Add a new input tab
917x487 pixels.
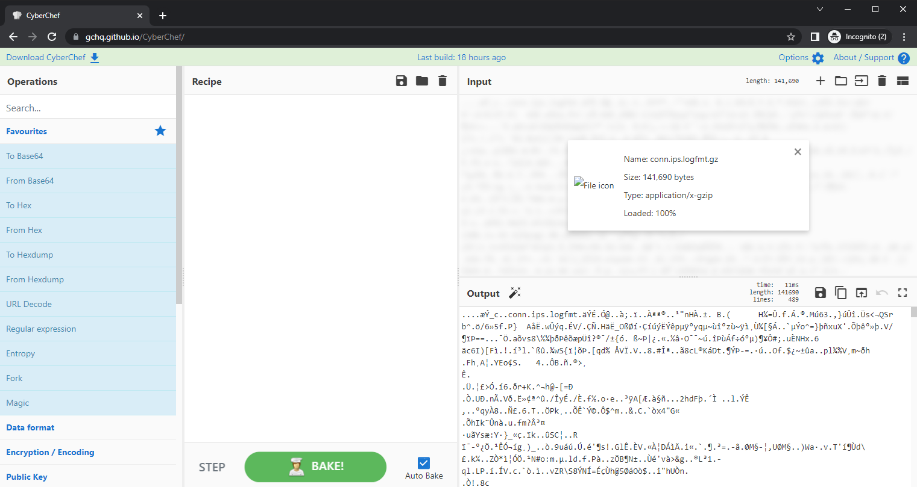pos(820,81)
